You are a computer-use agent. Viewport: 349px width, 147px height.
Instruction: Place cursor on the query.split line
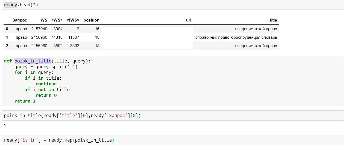pos(46,67)
